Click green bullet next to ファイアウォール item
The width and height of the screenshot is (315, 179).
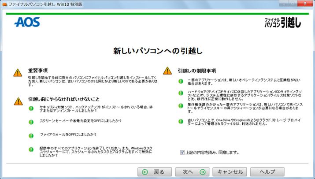click(31, 136)
